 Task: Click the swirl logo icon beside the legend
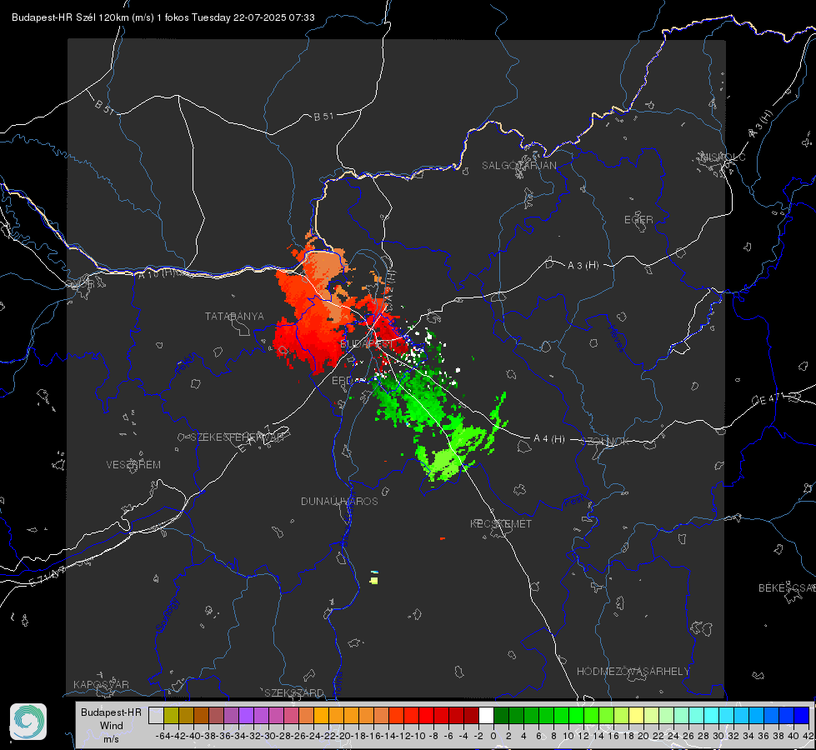pos(28,722)
